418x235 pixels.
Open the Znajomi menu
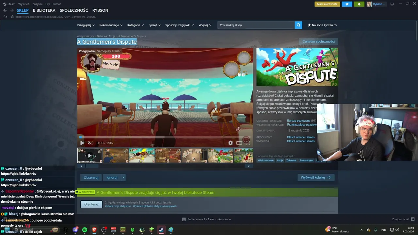pos(38,4)
